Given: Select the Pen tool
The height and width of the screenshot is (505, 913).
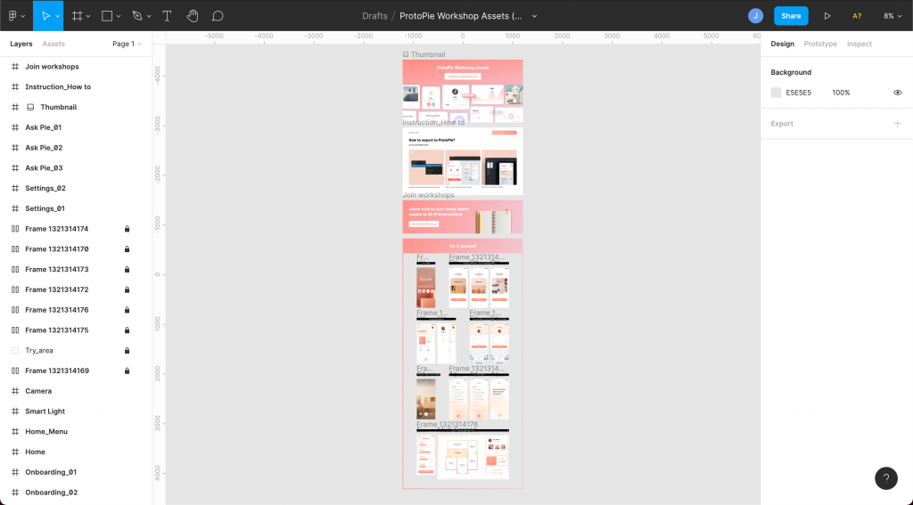Looking at the screenshot, I should coord(137,16).
